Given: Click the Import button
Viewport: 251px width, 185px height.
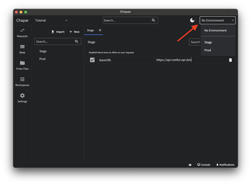Looking at the screenshot, I should (58, 32).
